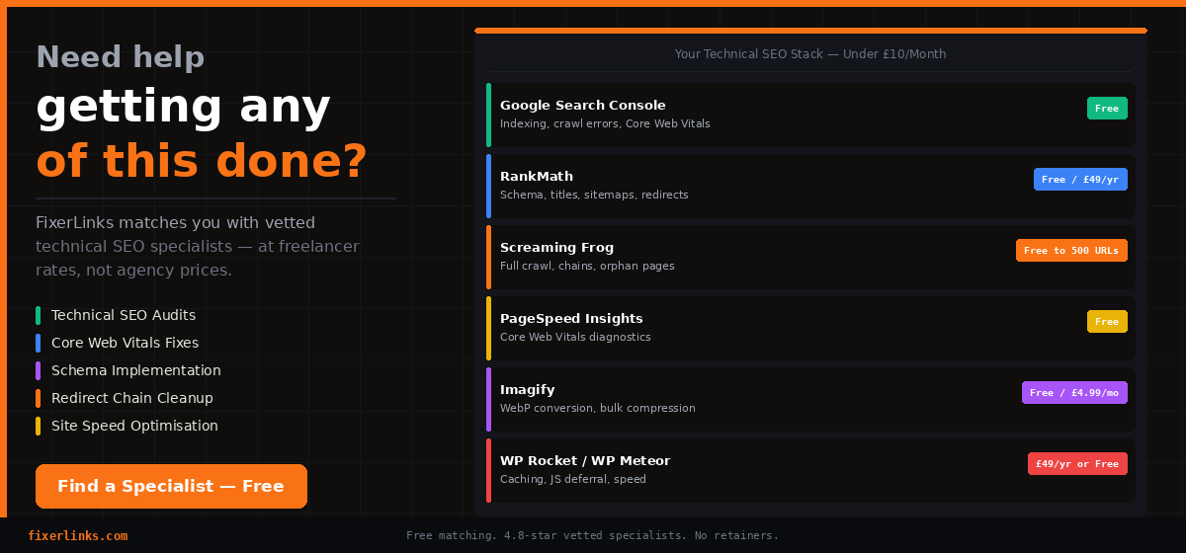The image size is (1186, 553).
Task: Select the Site Speed Optimisation list item
Action: click(x=127, y=426)
